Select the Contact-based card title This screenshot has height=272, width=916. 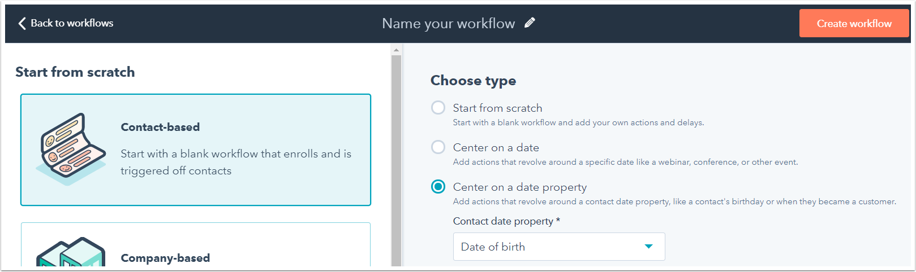pyautogui.click(x=160, y=127)
